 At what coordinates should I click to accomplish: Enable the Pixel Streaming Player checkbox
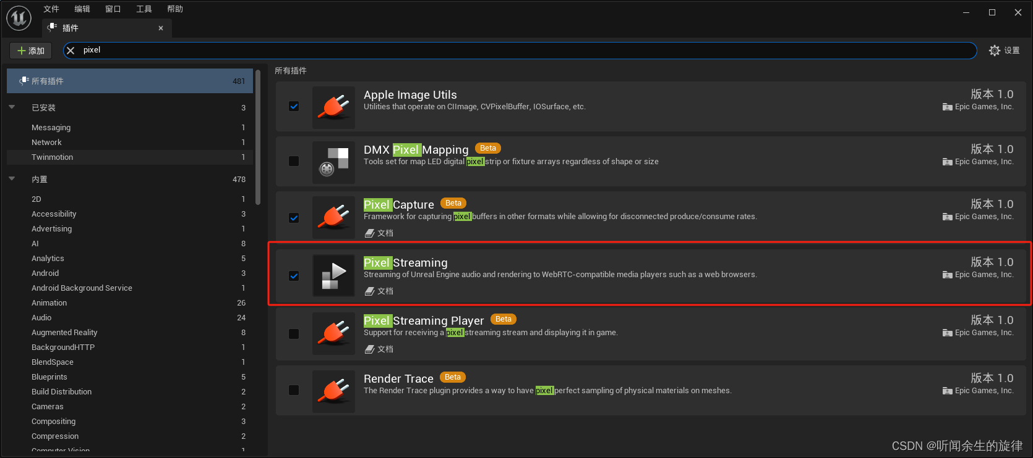[294, 334]
